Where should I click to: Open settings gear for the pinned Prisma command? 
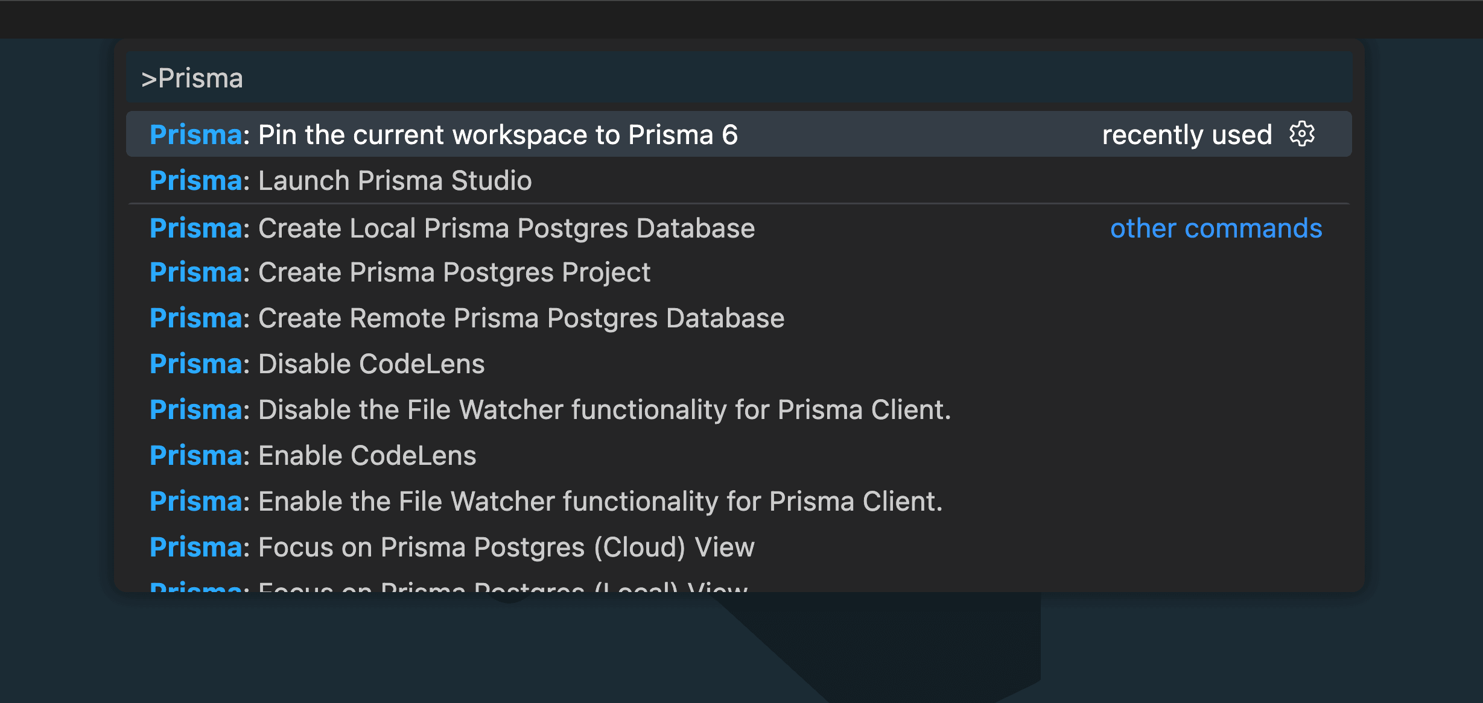click(x=1301, y=134)
